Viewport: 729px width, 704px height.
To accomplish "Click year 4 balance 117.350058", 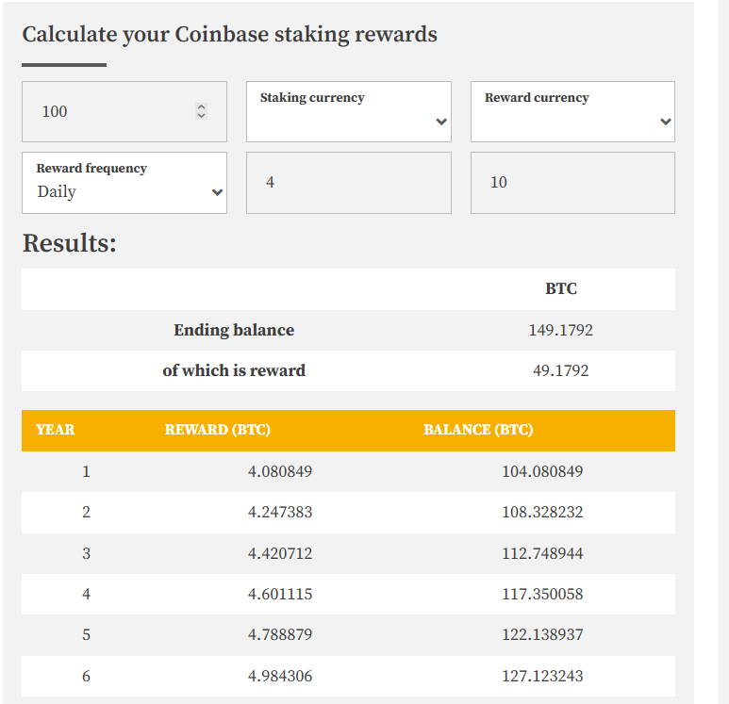I will tap(542, 594).
